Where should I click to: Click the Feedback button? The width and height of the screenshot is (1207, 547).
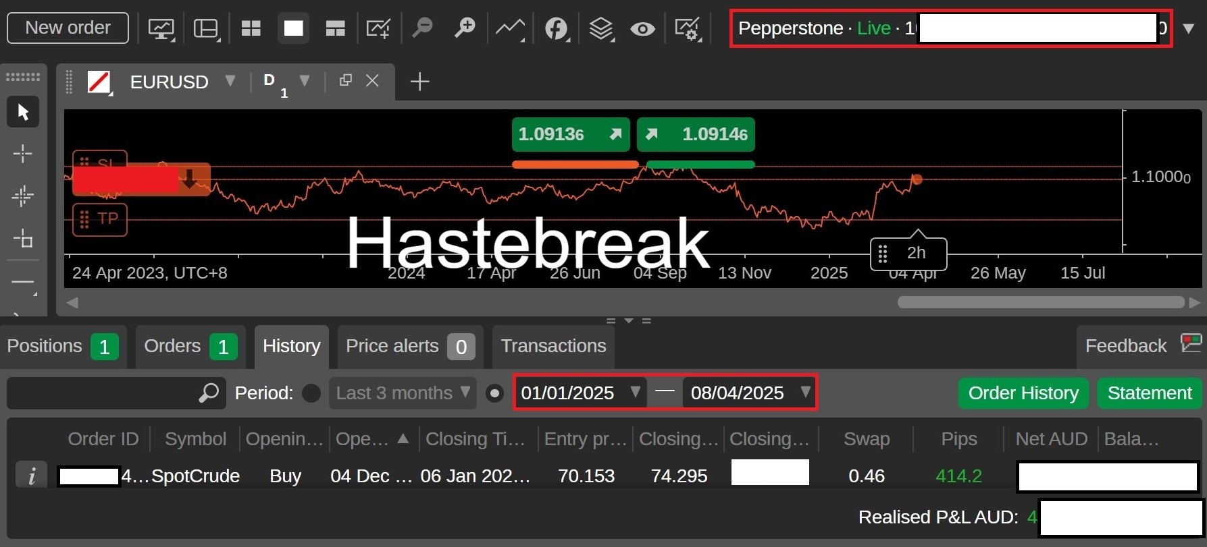click(x=1141, y=347)
